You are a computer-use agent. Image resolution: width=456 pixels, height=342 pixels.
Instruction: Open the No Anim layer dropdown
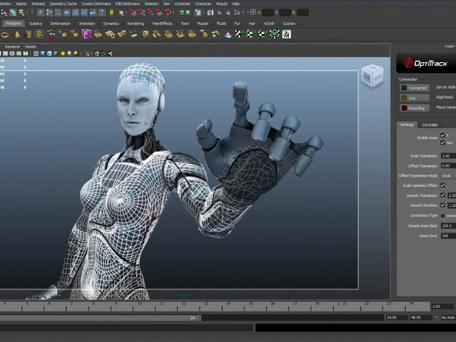click(x=448, y=317)
